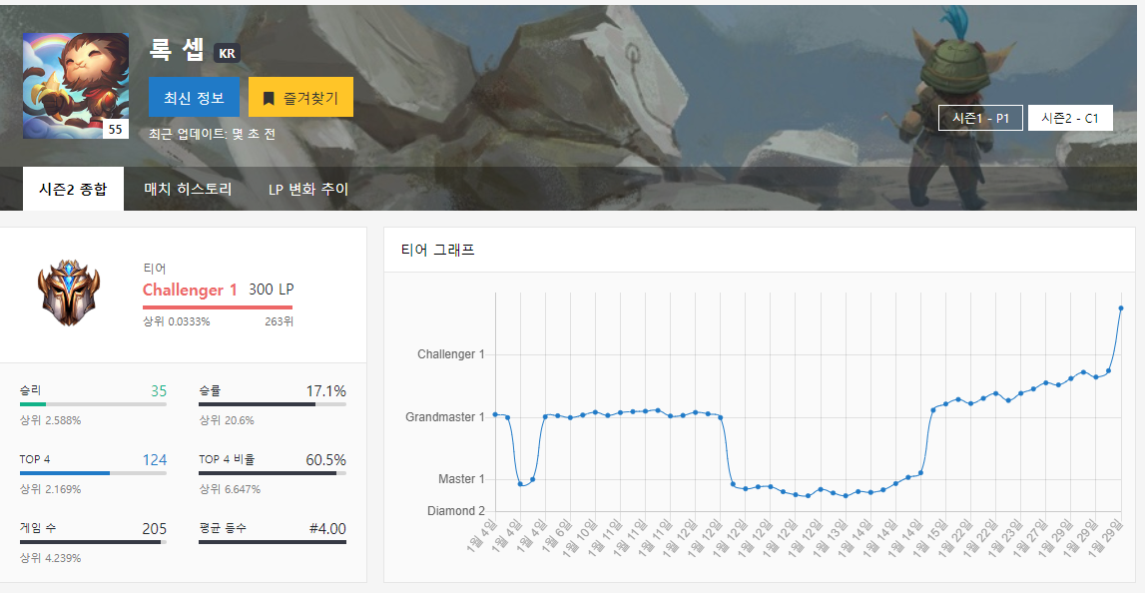The height and width of the screenshot is (593, 1145).
Task: Click the final highest data point on graph
Action: tap(1121, 308)
